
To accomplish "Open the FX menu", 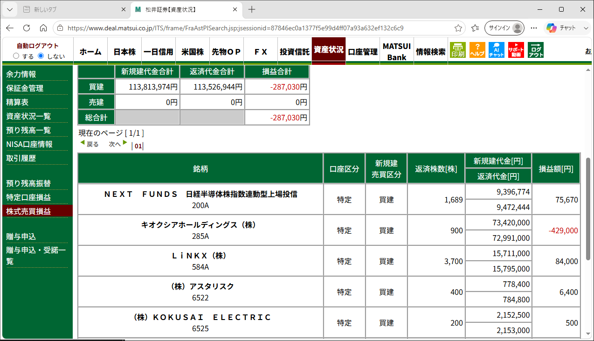I will click(261, 52).
